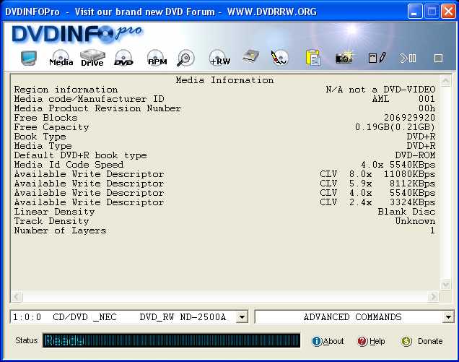Viewport: 459px width, 362px height.
Task: Select the 'Media code/Manufacturer ID' row
Action: [224, 99]
